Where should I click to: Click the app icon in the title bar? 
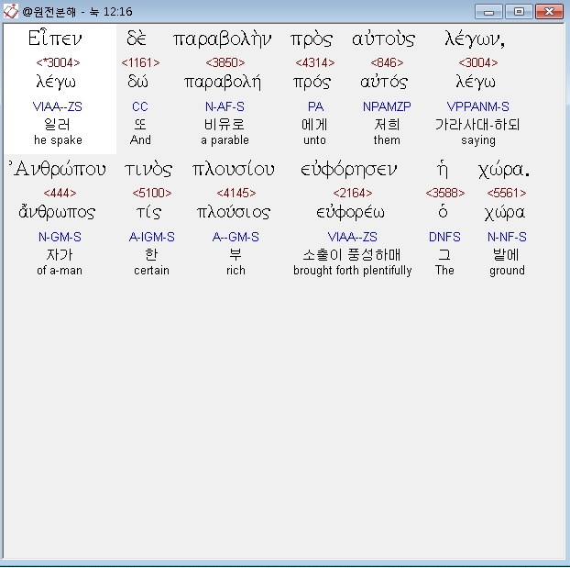[x=11, y=11]
